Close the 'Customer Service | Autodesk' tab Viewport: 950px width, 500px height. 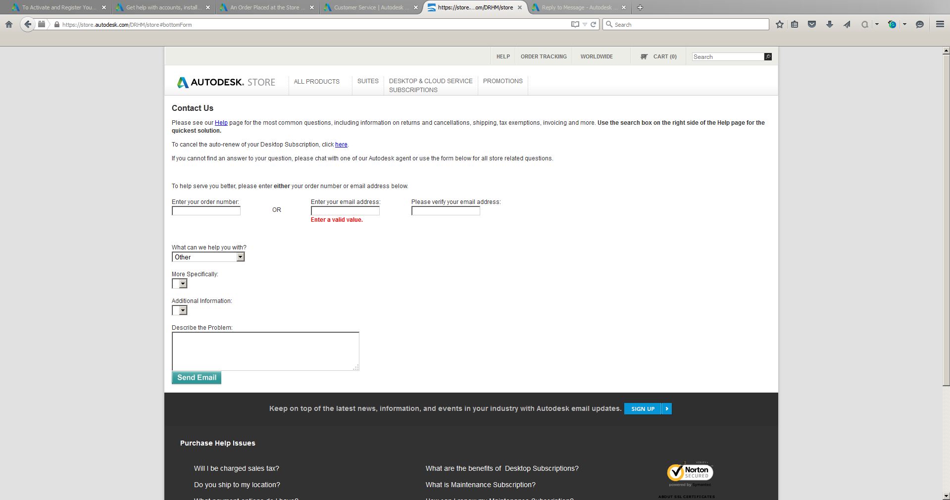(x=416, y=7)
